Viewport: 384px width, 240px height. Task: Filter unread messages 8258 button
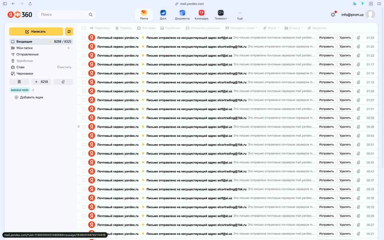click(41, 82)
